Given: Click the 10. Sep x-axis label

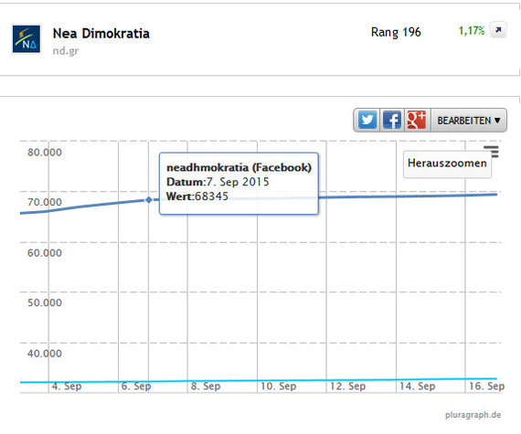Looking at the screenshot, I should coord(278,386).
